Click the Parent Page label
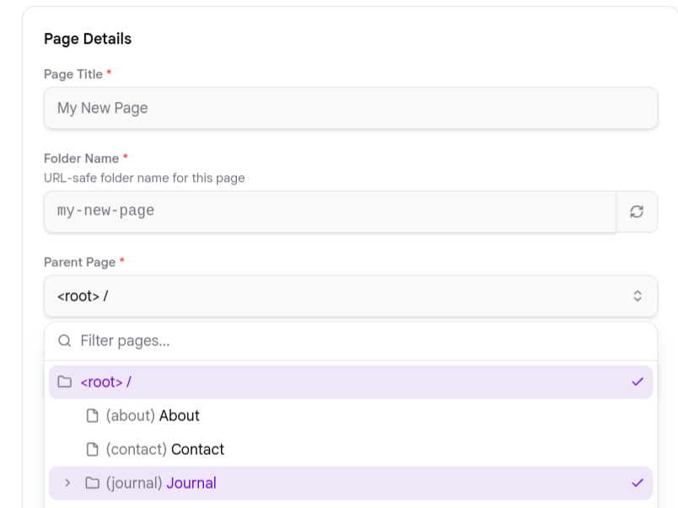 pyautogui.click(x=79, y=262)
